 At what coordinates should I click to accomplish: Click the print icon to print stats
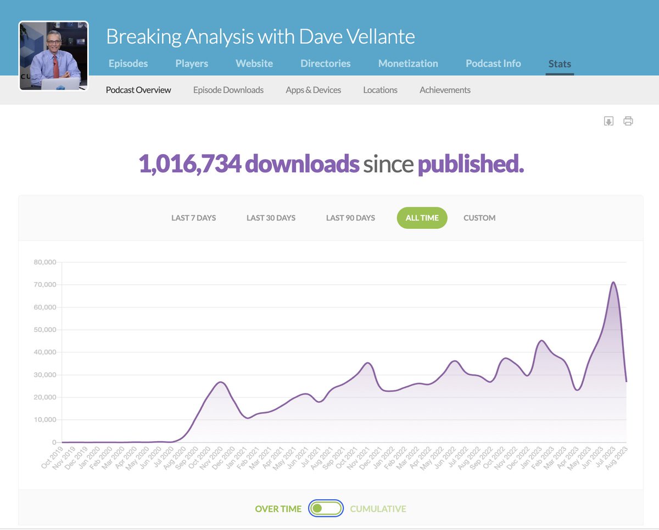628,121
